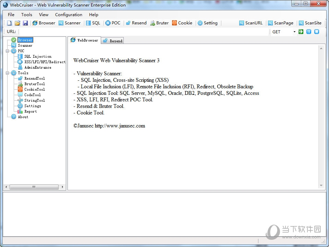
Task: Click the '- Resend & Bruter Tool.' line
Action: [x=99, y=106]
